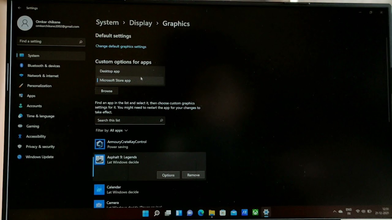Click the ArmouryCrateKeyControl app icon
Screen dimensions: 392x220
click(100, 144)
